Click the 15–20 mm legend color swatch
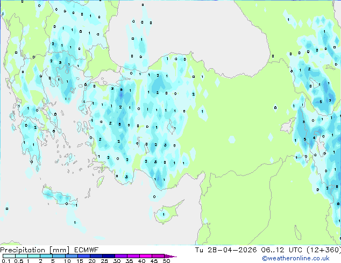The width and height of the screenshot is (341, 263). pyautogui.click(x=83, y=256)
